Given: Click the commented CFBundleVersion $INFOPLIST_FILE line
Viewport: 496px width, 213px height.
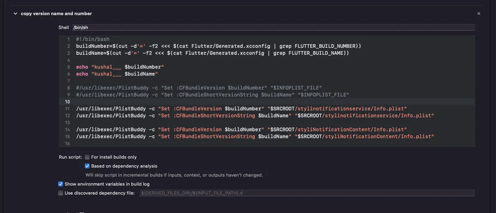Looking at the screenshot, I should pos(199,87).
